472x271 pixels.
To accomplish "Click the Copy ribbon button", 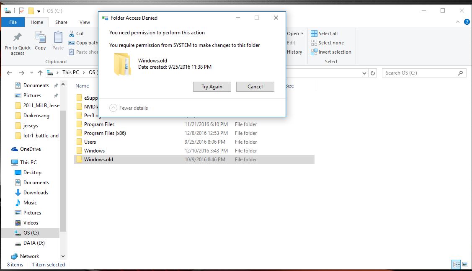I will point(40,41).
